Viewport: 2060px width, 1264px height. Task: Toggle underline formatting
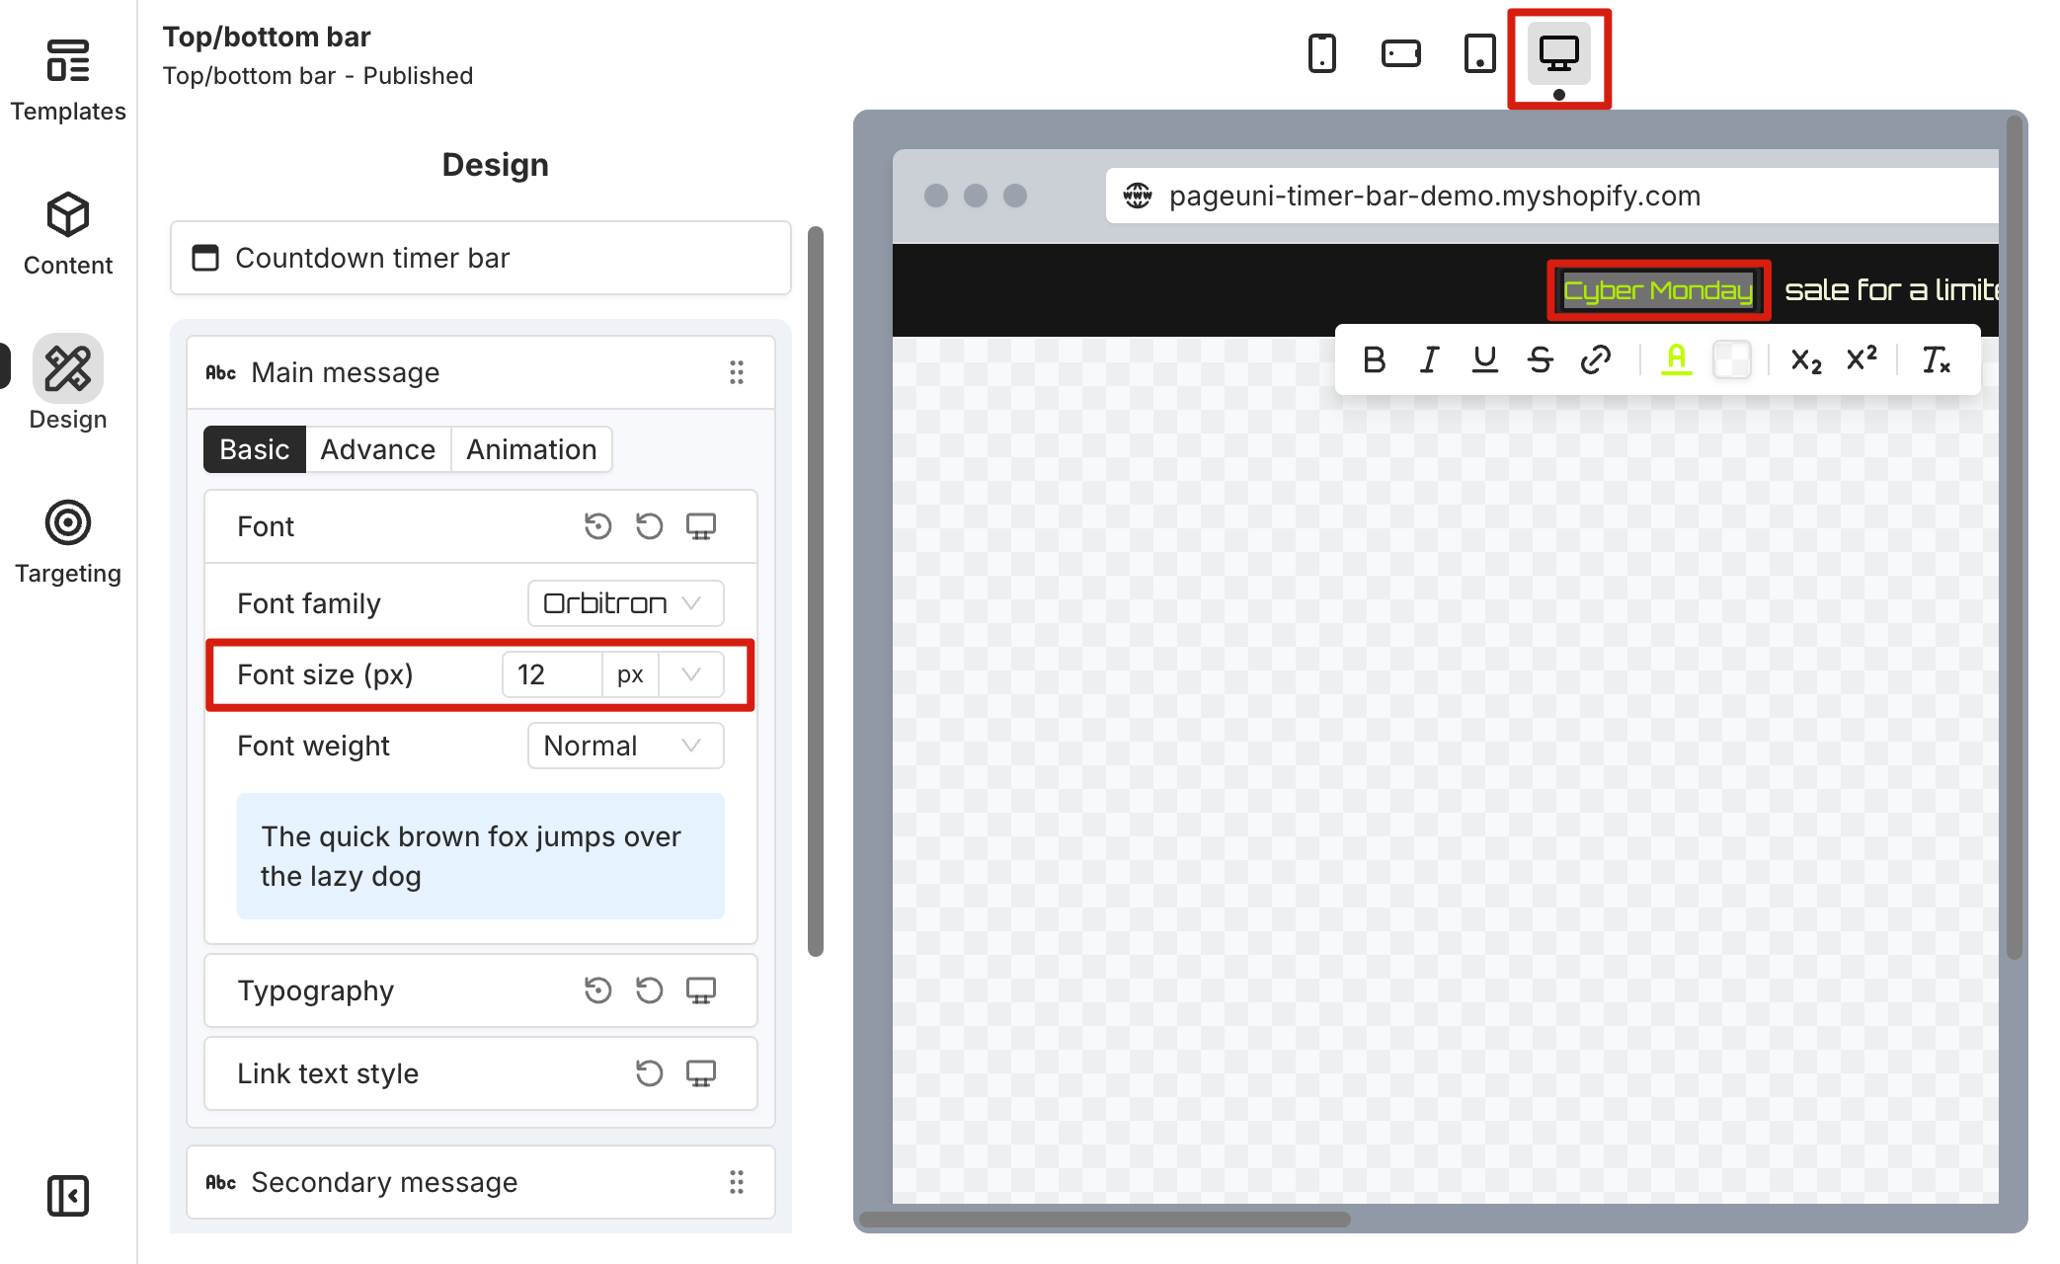[1484, 360]
